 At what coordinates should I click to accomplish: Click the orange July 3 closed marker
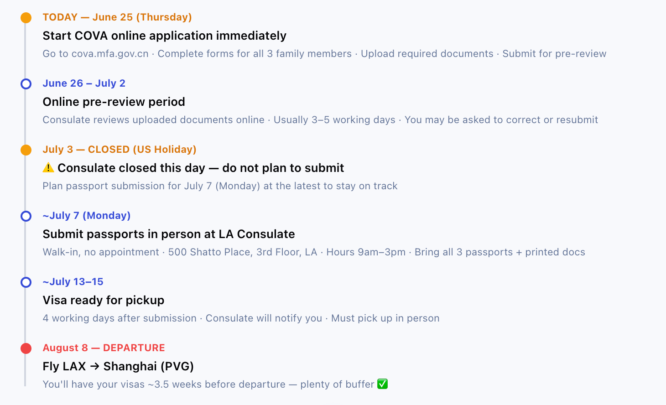(26, 150)
